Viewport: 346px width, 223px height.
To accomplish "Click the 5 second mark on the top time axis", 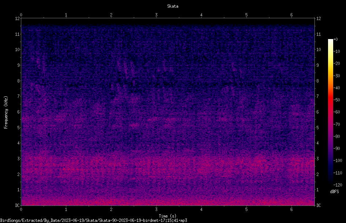I will point(246,15).
